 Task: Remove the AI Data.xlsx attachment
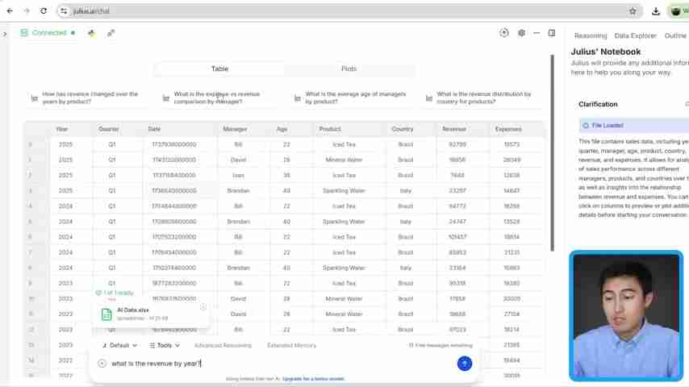point(203,307)
